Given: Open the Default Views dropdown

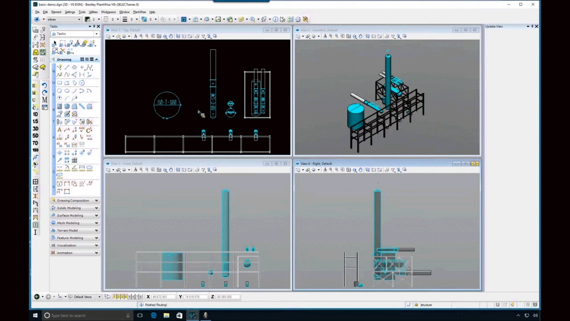Looking at the screenshot, I should (85, 297).
